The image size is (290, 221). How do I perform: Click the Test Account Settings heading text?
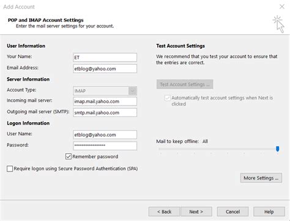[180, 46]
